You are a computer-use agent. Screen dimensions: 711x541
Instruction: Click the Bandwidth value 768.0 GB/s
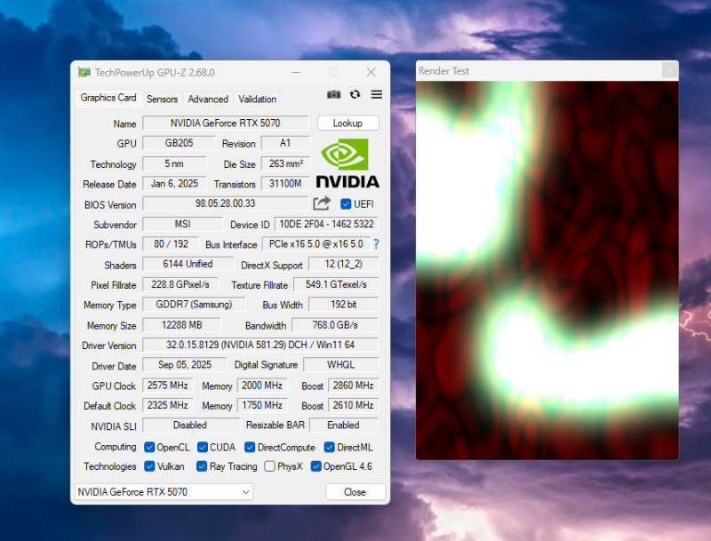(x=335, y=325)
